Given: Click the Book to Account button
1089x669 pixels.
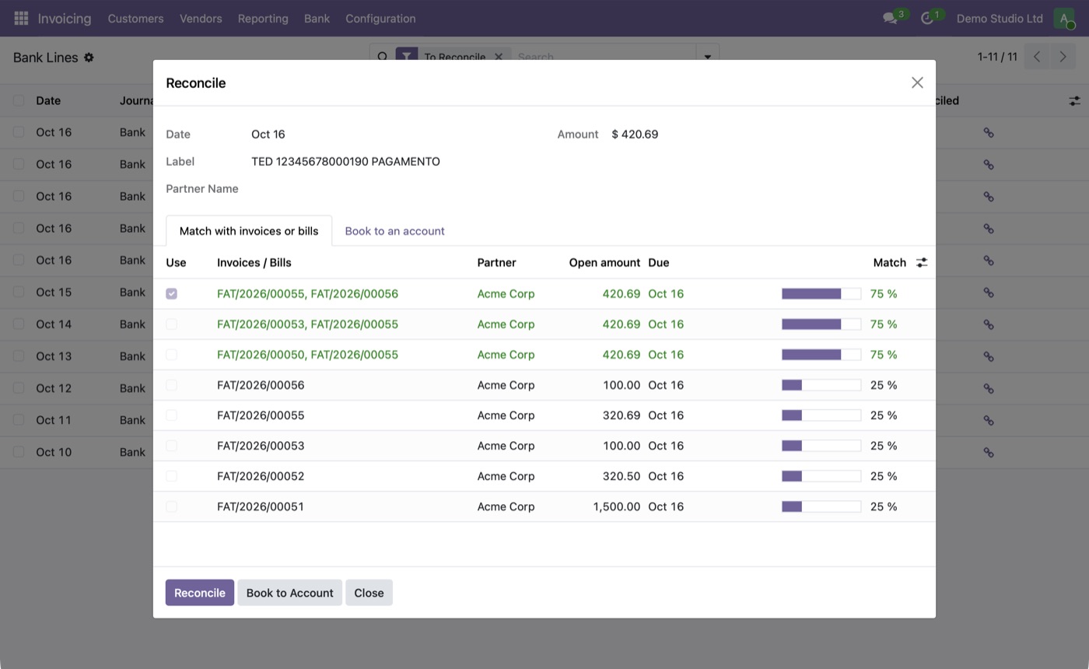Looking at the screenshot, I should 289,593.
